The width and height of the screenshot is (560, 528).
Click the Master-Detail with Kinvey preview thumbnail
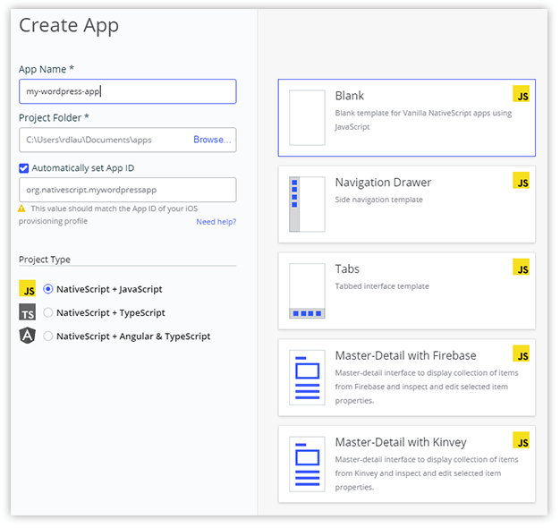pyautogui.click(x=307, y=464)
